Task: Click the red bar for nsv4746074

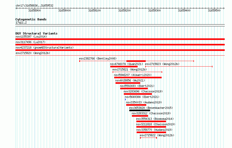Action: point(124,67)
